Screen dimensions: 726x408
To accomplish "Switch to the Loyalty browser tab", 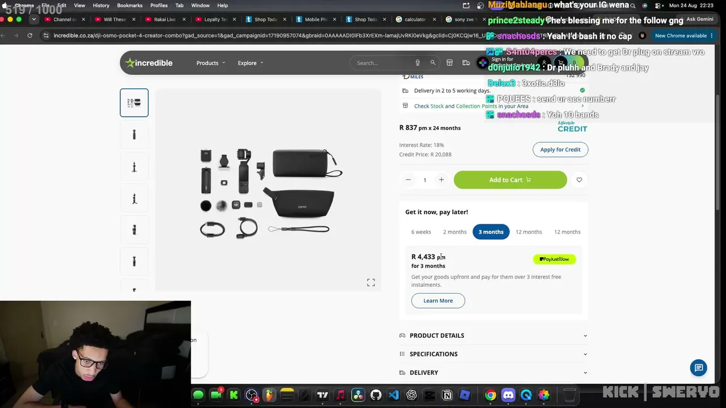I will coord(215,19).
